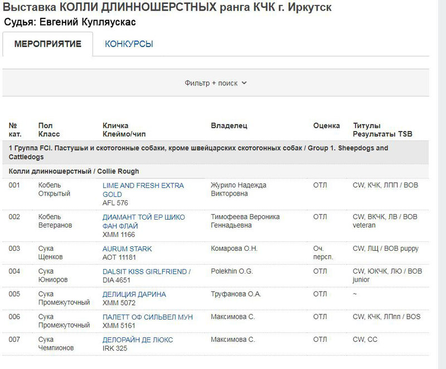Viewport: 446px width, 369px height.
Task: Open the ДЕЛОРАЙН ДЕ ЛЮКС link
Action: (138, 339)
